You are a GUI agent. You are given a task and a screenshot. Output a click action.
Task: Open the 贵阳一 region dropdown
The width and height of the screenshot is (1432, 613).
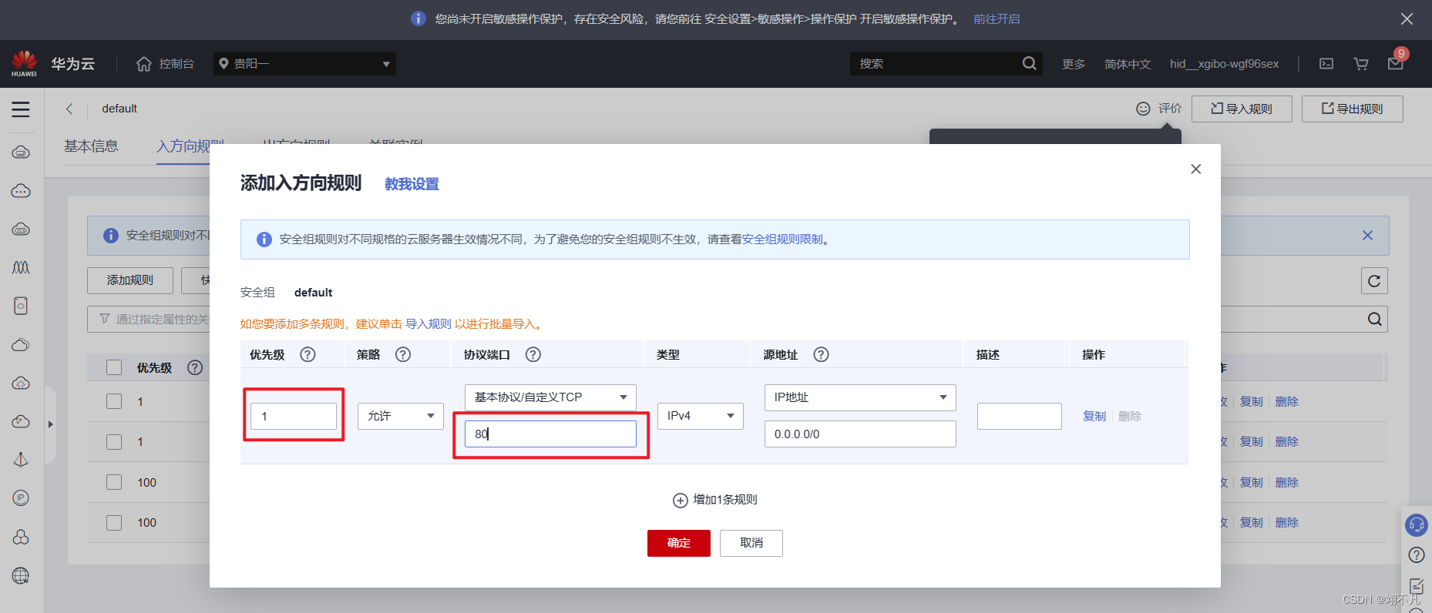304,64
